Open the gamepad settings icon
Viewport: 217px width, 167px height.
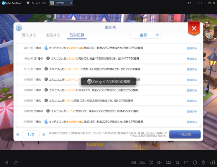[x=142, y=163]
